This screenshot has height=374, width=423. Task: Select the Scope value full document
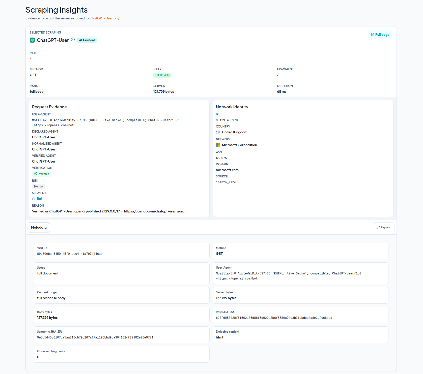tap(48, 273)
